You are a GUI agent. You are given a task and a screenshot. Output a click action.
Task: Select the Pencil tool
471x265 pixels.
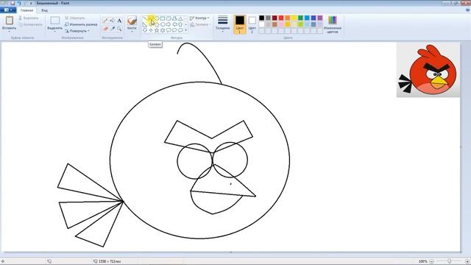coord(105,21)
